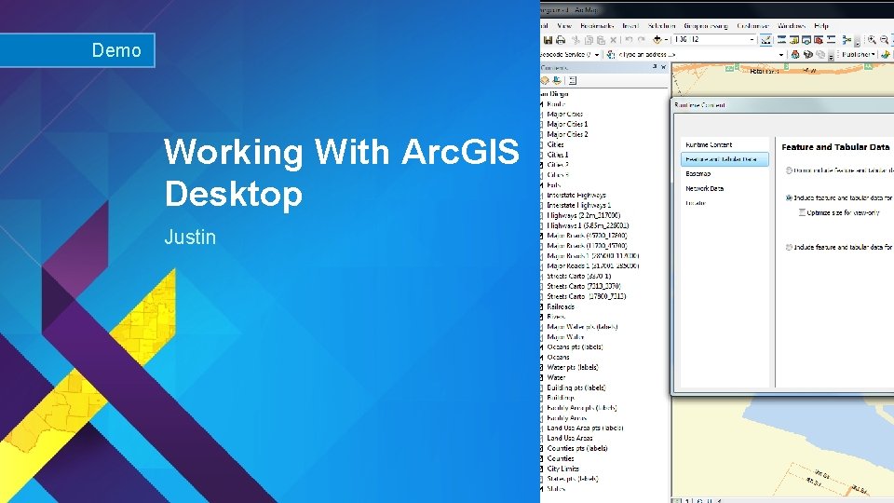This screenshot has height=503, width=894.
Task: Toggle the City Limits layer checkbox
Action: (541, 469)
